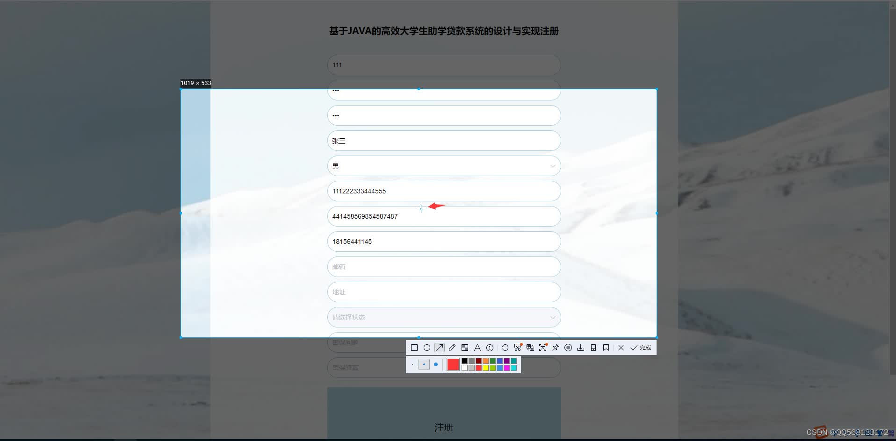Click the 完成 finish button
Image resolution: width=896 pixels, height=441 pixels.
click(641, 348)
